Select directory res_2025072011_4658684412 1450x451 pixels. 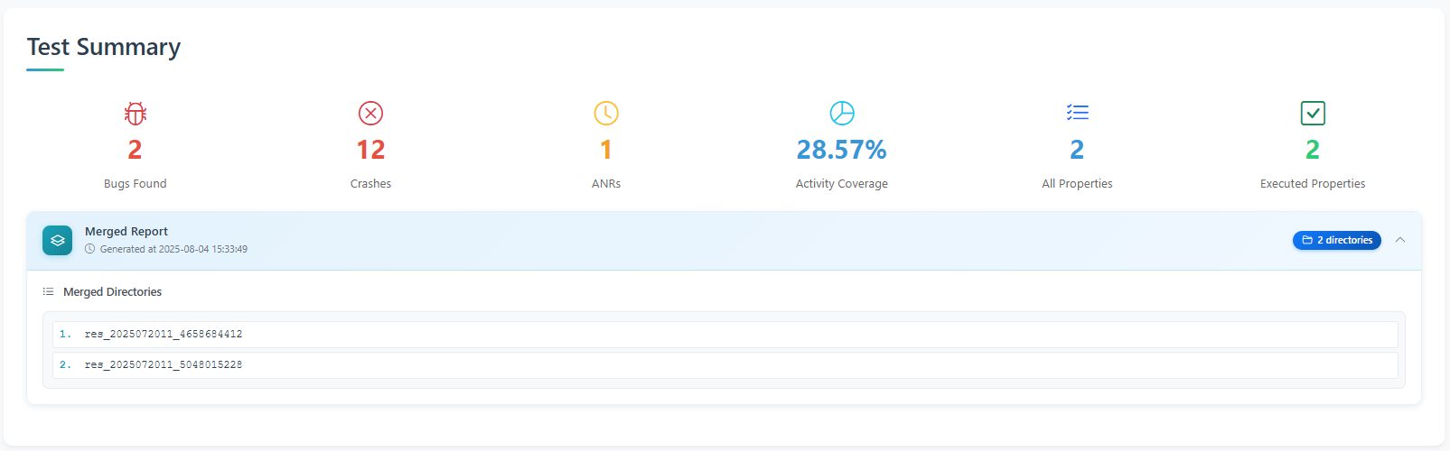pos(164,335)
